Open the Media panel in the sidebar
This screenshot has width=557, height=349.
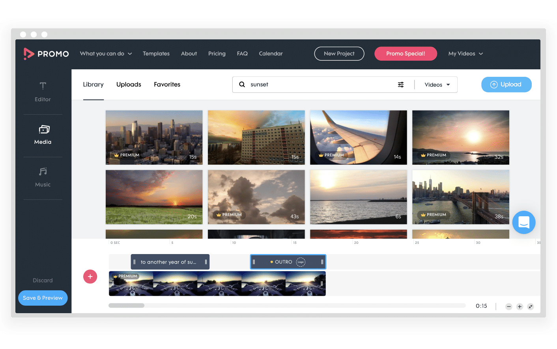tap(43, 135)
